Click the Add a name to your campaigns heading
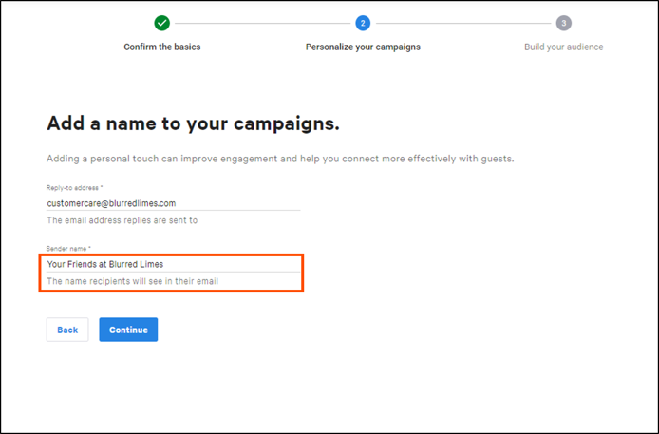This screenshot has height=434, width=659. click(x=193, y=123)
